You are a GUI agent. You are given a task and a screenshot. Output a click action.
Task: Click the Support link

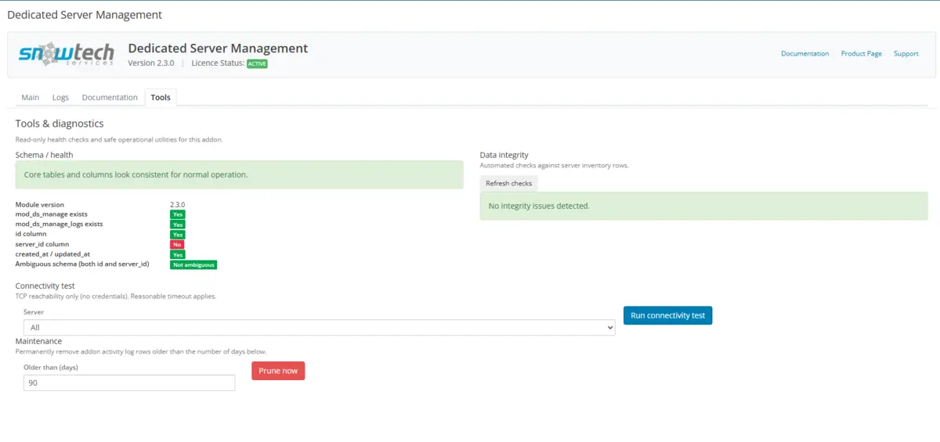tap(906, 54)
